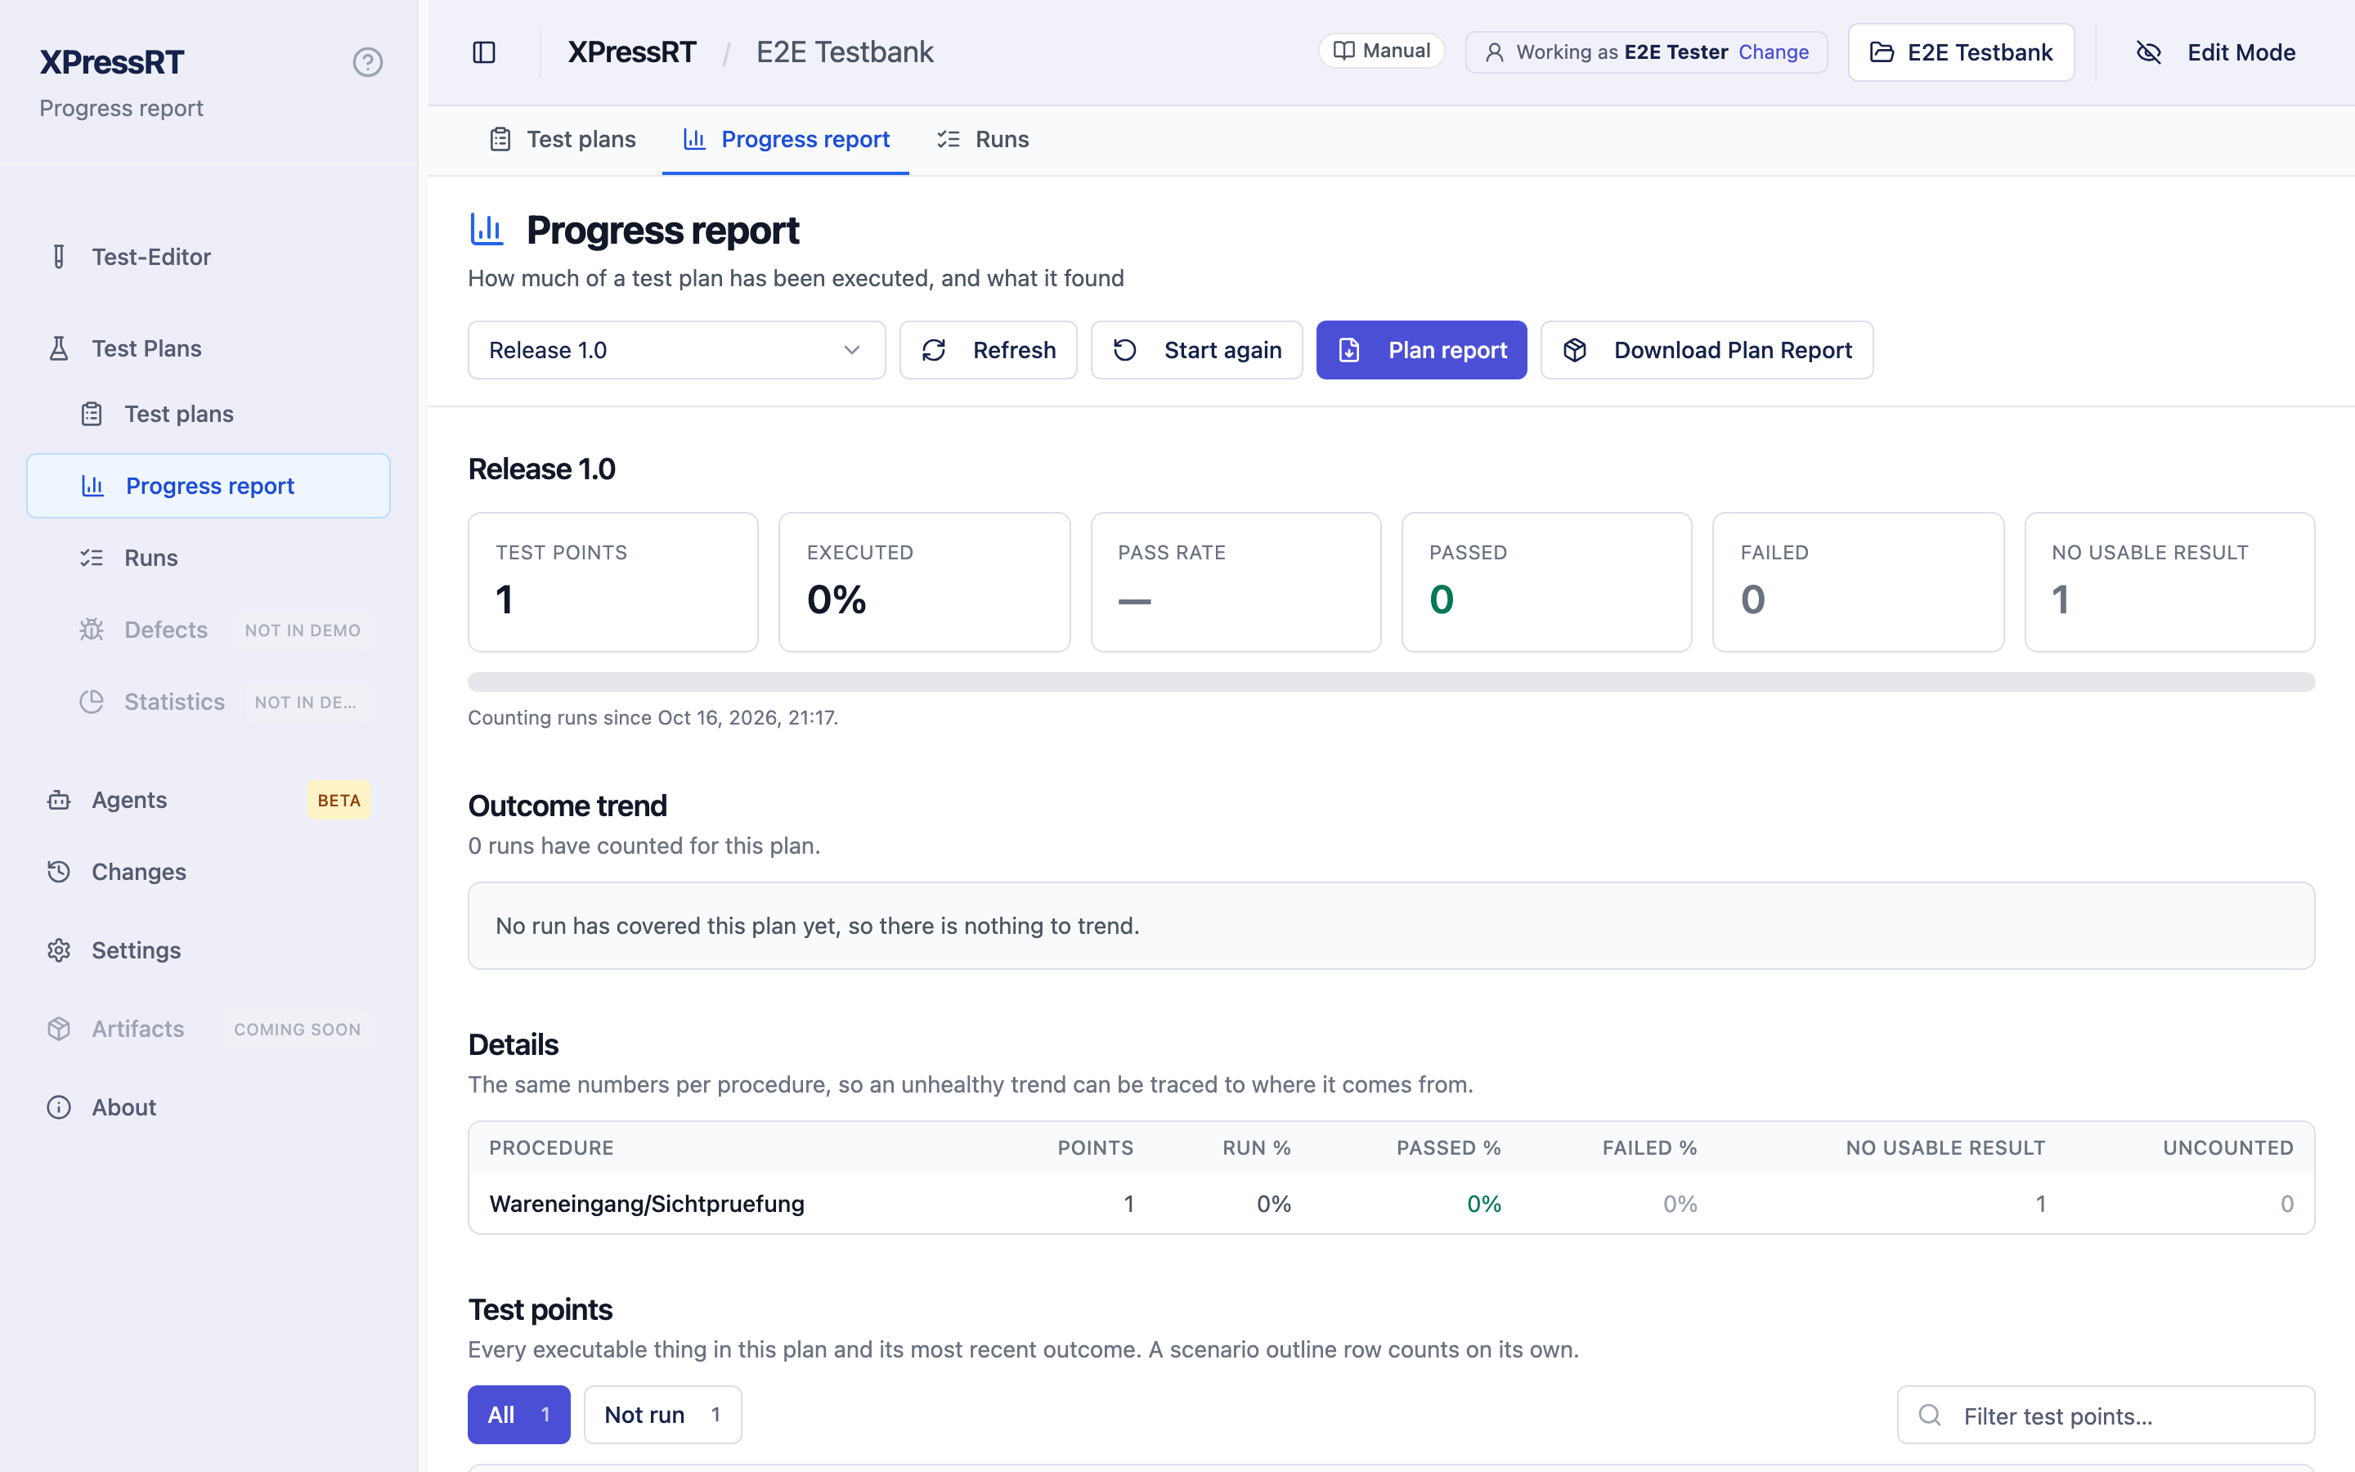Click the Download Plan Report button
The image size is (2355, 1472).
[1707, 351]
